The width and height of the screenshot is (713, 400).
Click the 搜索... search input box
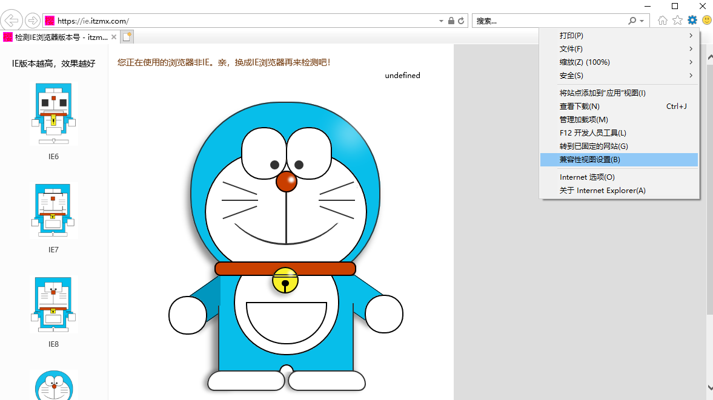[x=550, y=21]
